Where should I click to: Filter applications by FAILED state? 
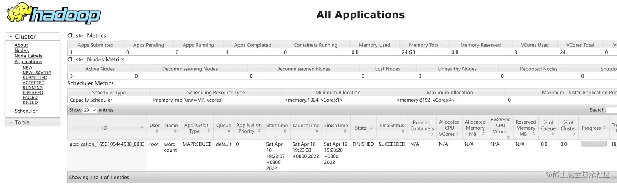[x=30, y=98]
